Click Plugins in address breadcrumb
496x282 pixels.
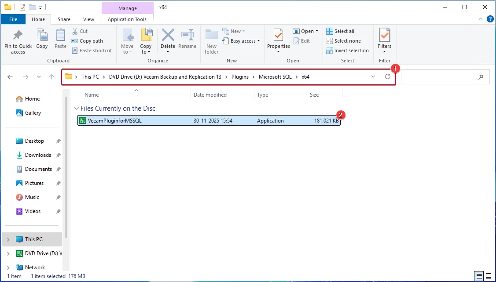(240, 77)
